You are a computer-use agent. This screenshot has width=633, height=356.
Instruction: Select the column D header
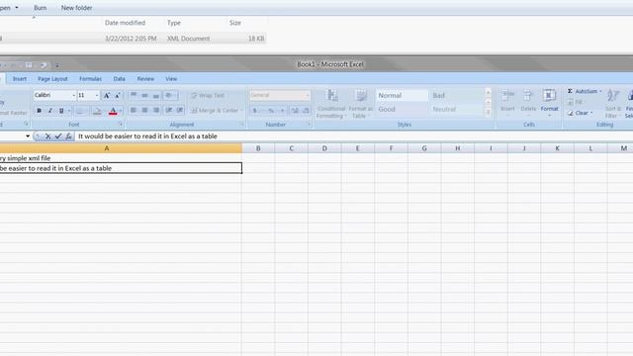point(324,148)
